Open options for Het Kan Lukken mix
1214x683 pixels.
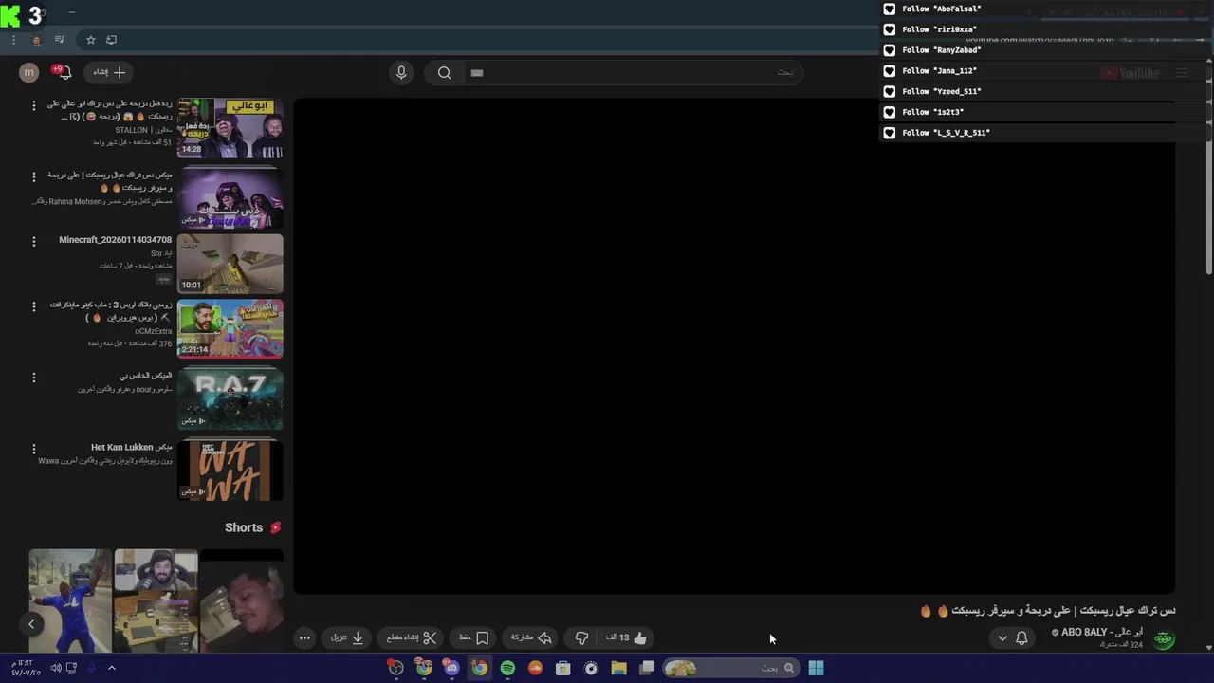34,449
